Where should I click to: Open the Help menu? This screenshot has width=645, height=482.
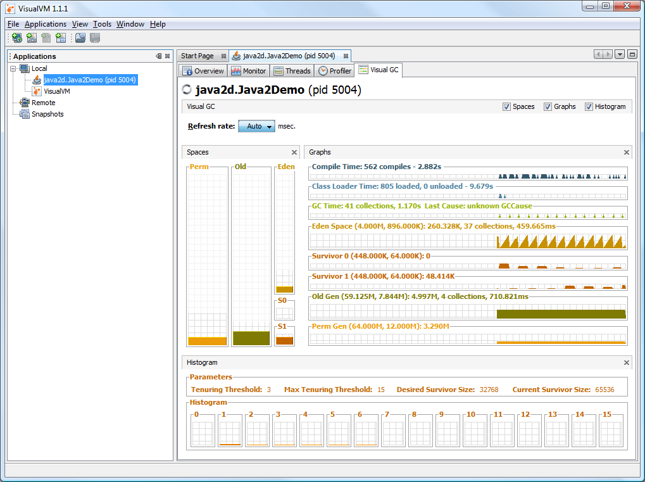coord(158,24)
